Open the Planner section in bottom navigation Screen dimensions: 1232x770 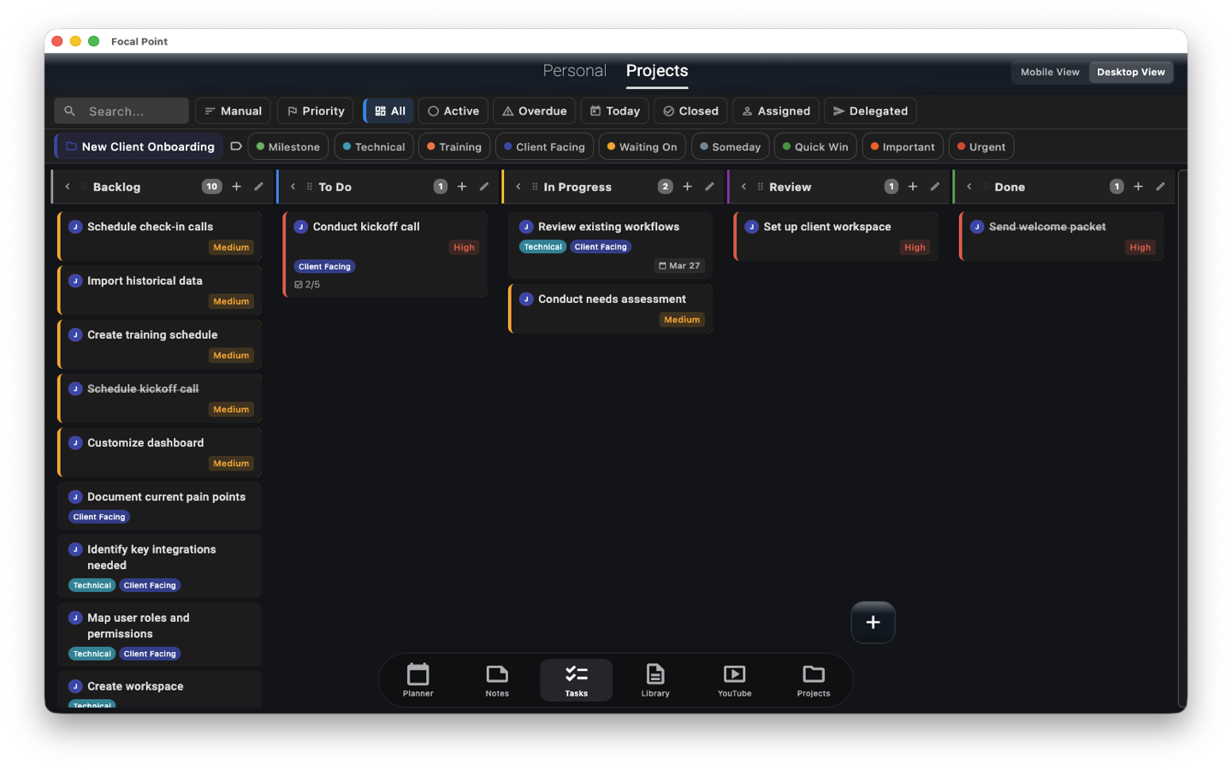pos(418,679)
